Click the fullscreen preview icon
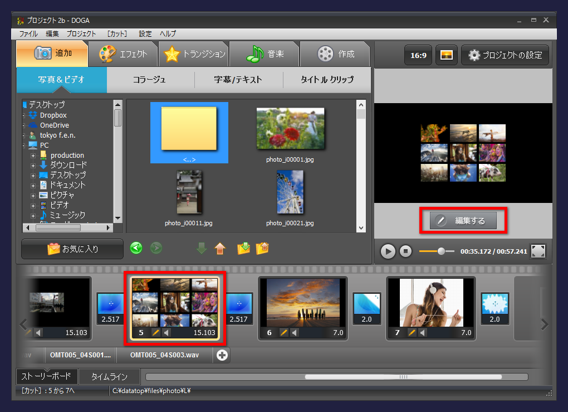568x412 pixels. [x=538, y=251]
